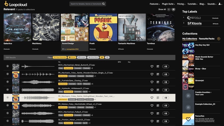Seek in MCH_Mechanical_Pulley5 waveform
Screen dimensions: 224x126
pyautogui.click(x=38, y=113)
